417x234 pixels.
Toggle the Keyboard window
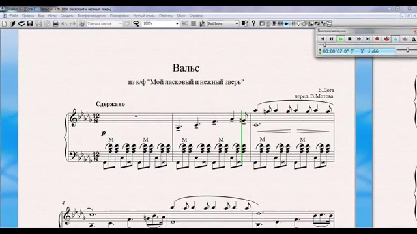coord(274,23)
